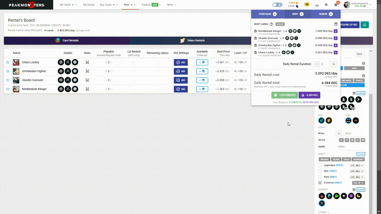381x214 pixels.
Task: Select gold foil filter icon
Action: pos(329,120)
